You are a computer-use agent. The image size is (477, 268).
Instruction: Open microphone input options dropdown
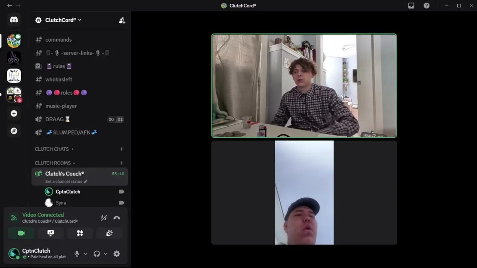[85, 254]
